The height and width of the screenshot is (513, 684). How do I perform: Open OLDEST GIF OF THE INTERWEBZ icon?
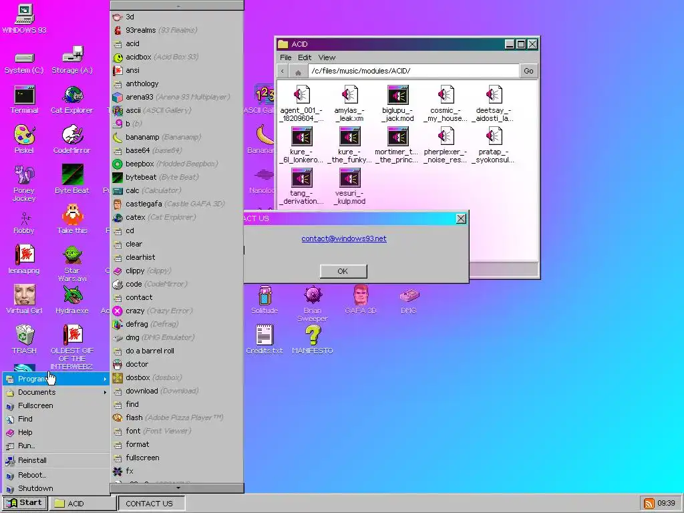point(72,347)
